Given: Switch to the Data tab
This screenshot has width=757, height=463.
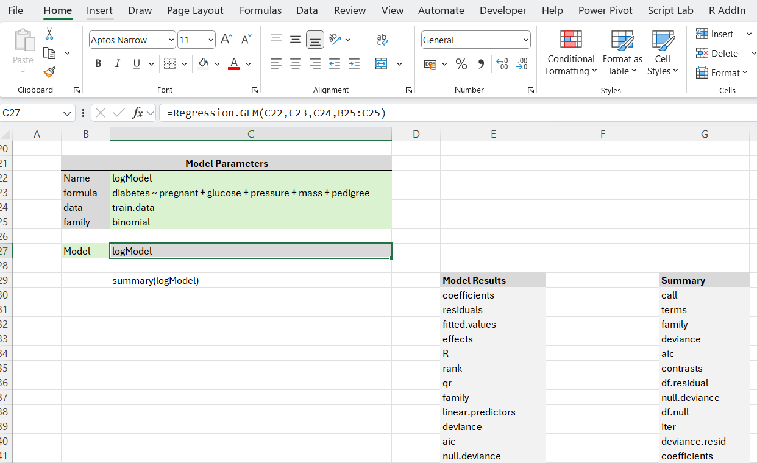Looking at the screenshot, I should point(307,10).
